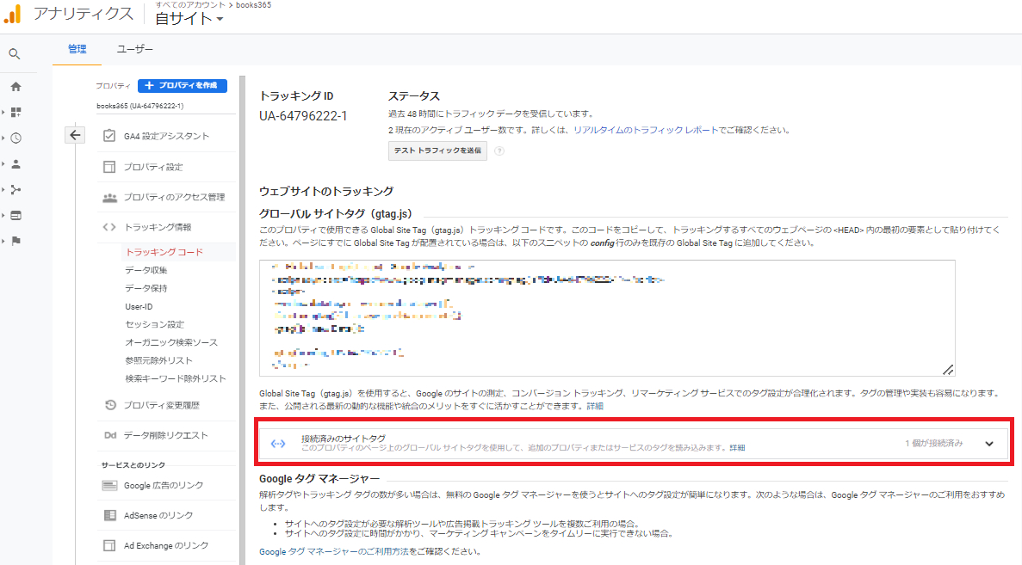The image size is (1022, 565).
Task: Click the すべてのアカウント breadcrumb
Action: click(x=189, y=5)
